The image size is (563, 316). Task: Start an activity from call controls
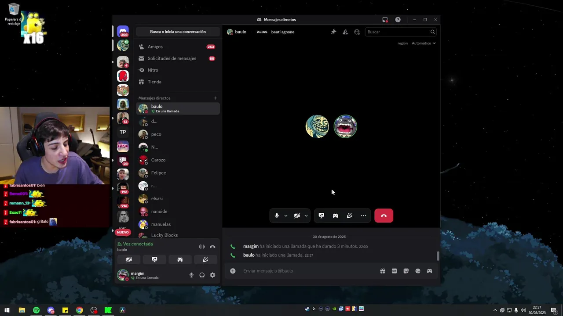click(335, 215)
